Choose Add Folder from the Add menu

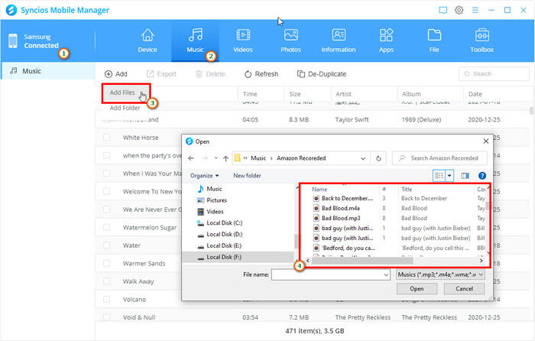click(x=125, y=108)
